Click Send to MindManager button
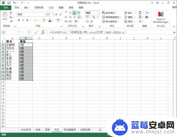The width and height of the screenshot is (177, 137). coord(161,17)
